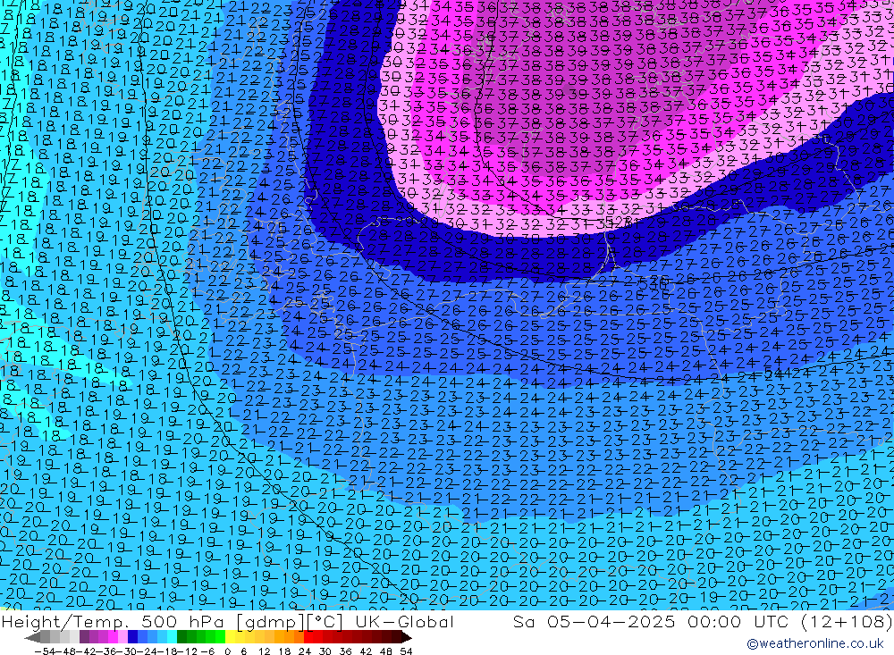Click the legend value '0'
This screenshot has width=894, height=655.
pyautogui.click(x=227, y=651)
